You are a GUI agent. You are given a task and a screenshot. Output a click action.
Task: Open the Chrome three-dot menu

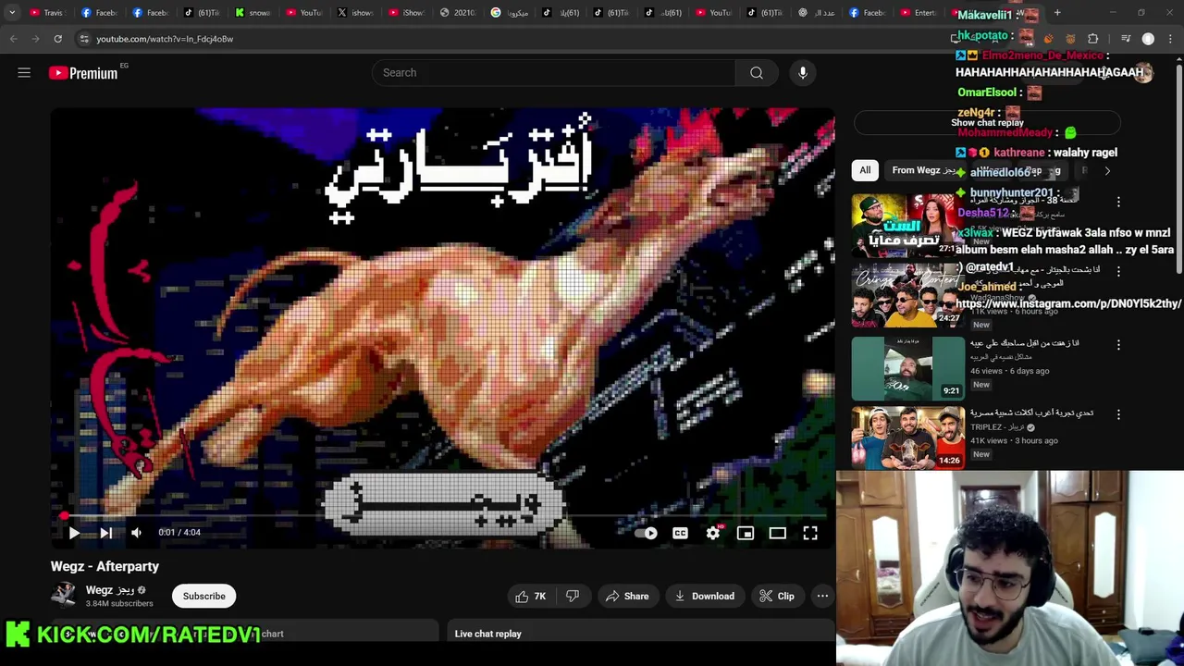[1171, 39]
